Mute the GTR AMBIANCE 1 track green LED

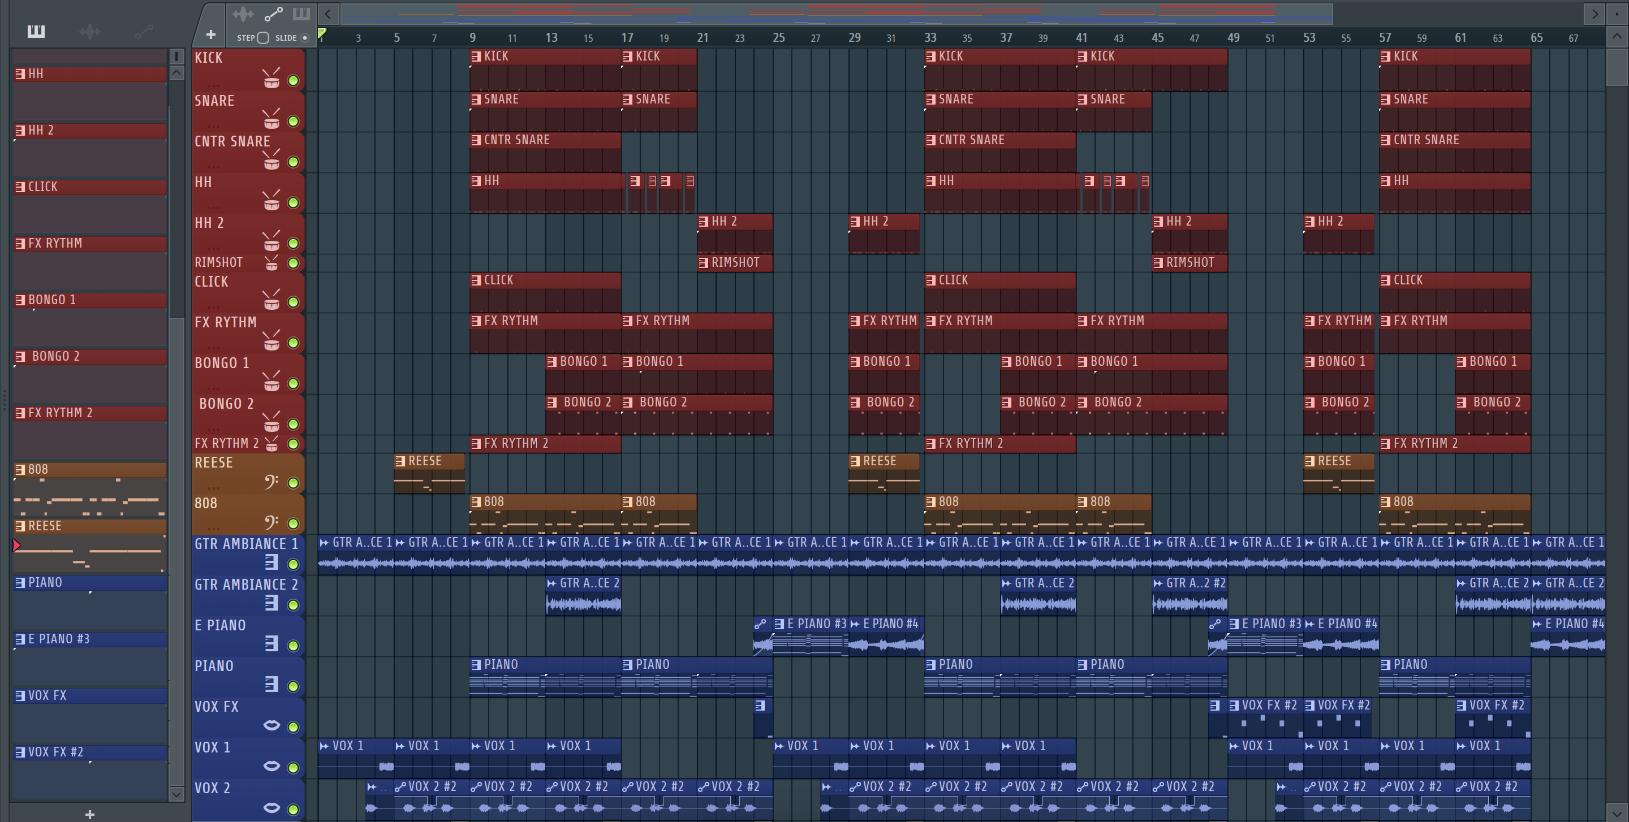pyautogui.click(x=294, y=564)
